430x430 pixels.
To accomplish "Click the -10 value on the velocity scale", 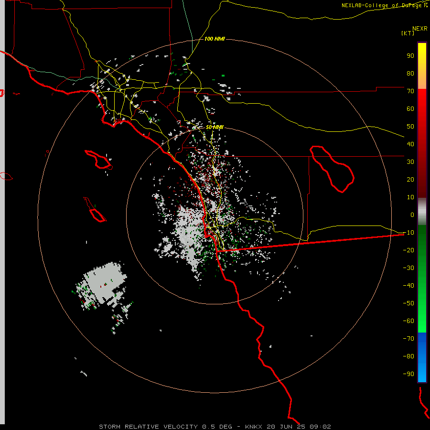I will coord(408,233).
